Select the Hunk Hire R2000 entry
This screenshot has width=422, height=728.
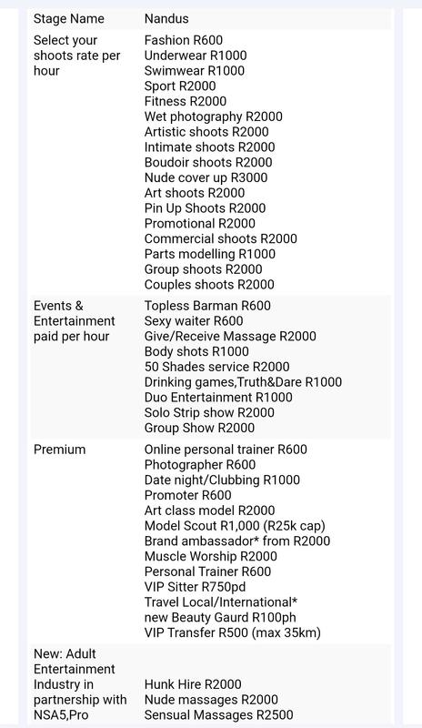point(193,684)
